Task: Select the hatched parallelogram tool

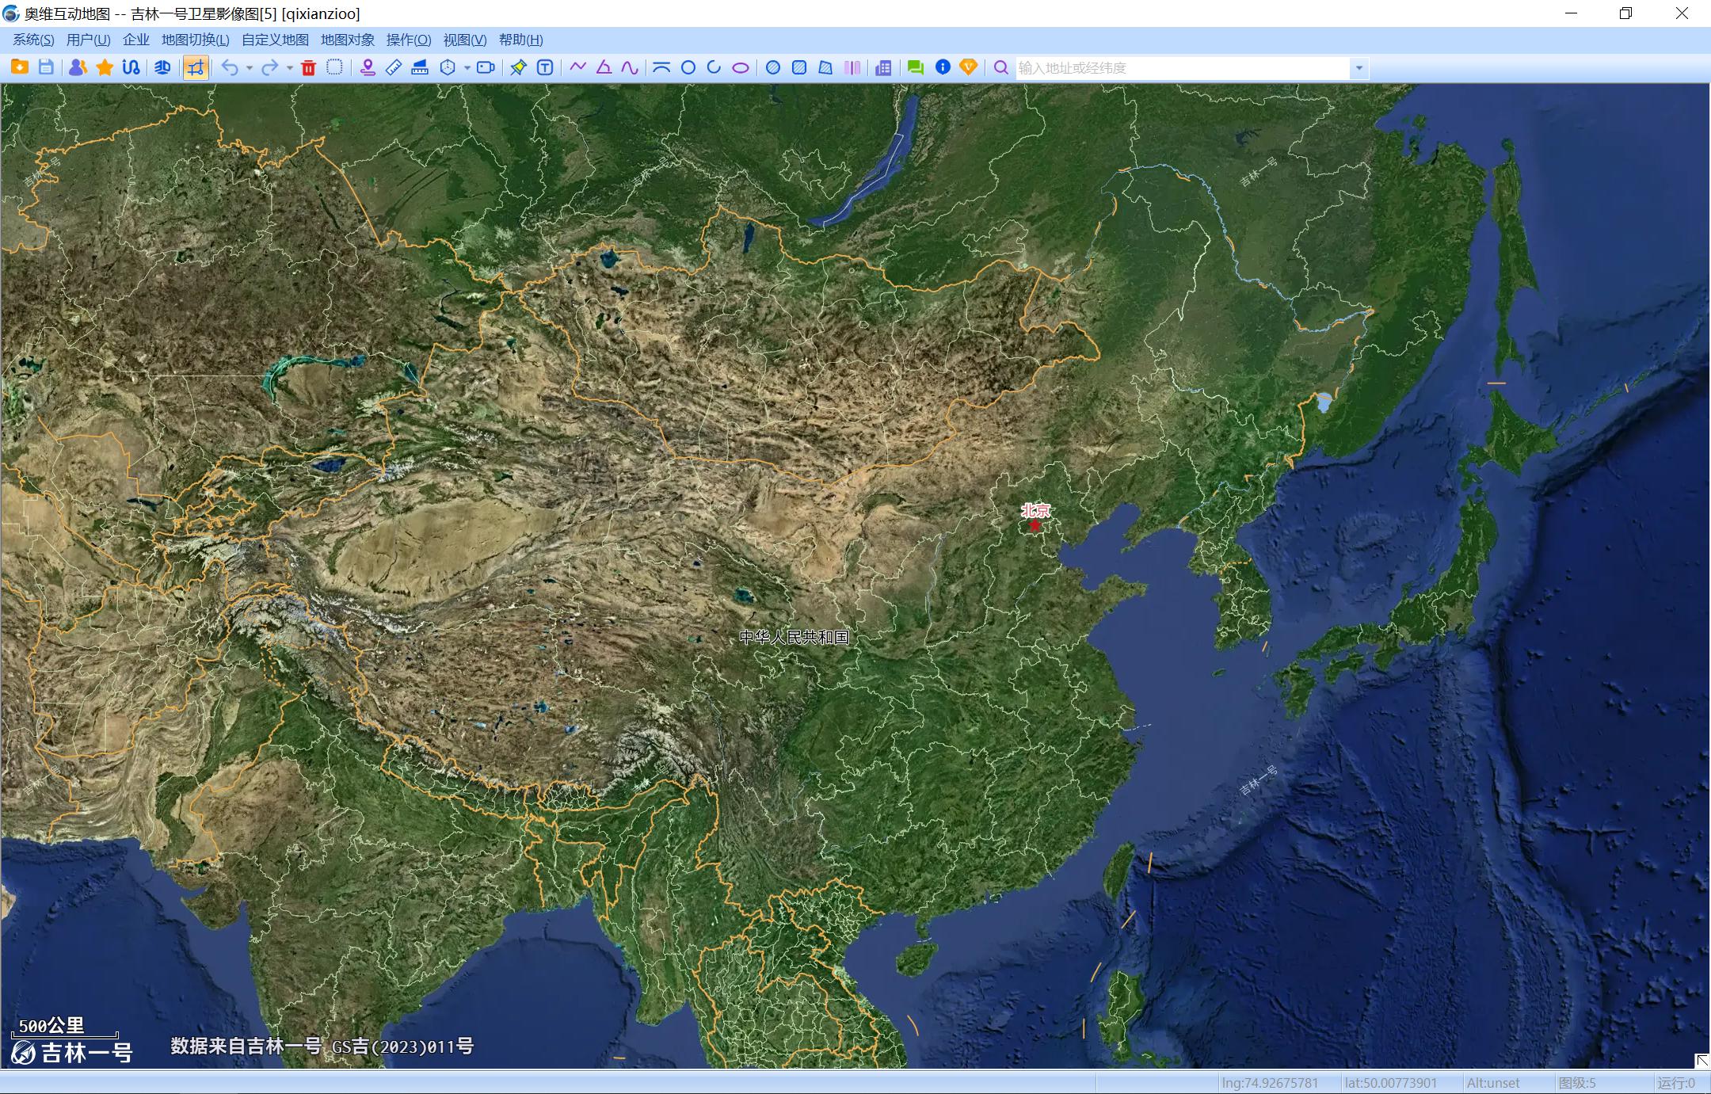Action: pyautogui.click(x=825, y=67)
